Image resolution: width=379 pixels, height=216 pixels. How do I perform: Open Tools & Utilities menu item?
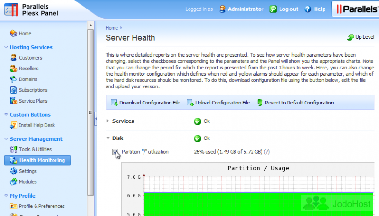click(35, 149)
